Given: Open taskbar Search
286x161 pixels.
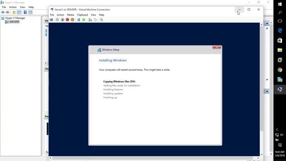Looking at the screenshot, I should [280, 13].
